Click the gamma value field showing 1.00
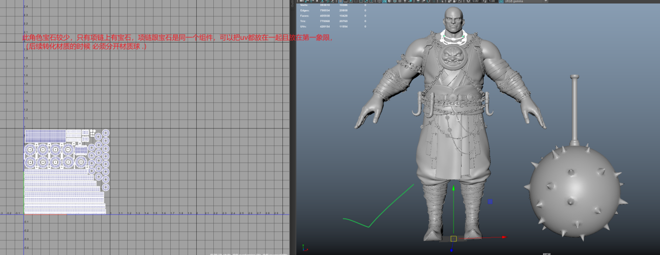Image resolution: width=660 pixels, height=255 pixels. tap(492, 1)
